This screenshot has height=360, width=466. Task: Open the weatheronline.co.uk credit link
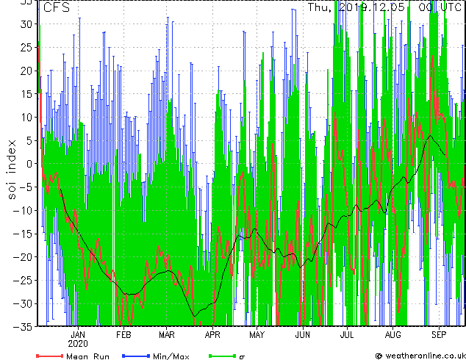click(420, 356)
